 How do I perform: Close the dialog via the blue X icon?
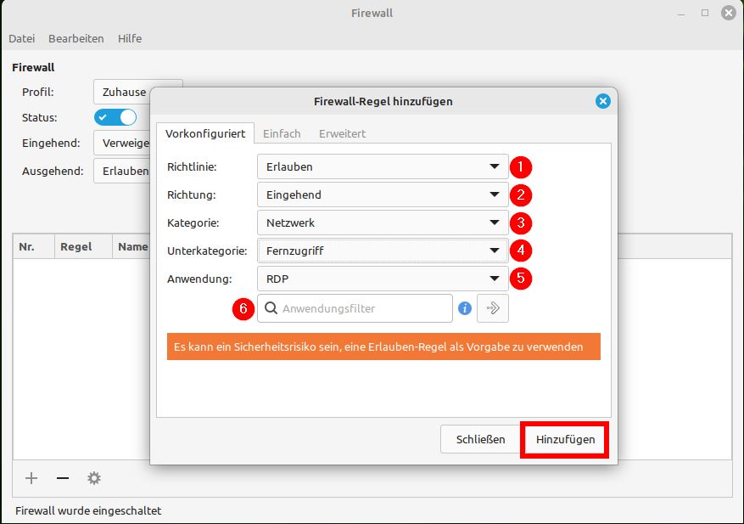[x=602, y=100]
